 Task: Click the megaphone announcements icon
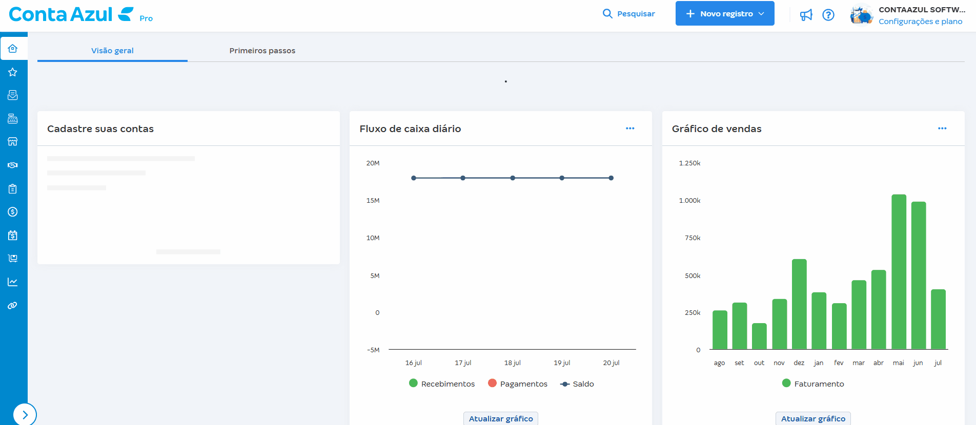pos(806,15)
